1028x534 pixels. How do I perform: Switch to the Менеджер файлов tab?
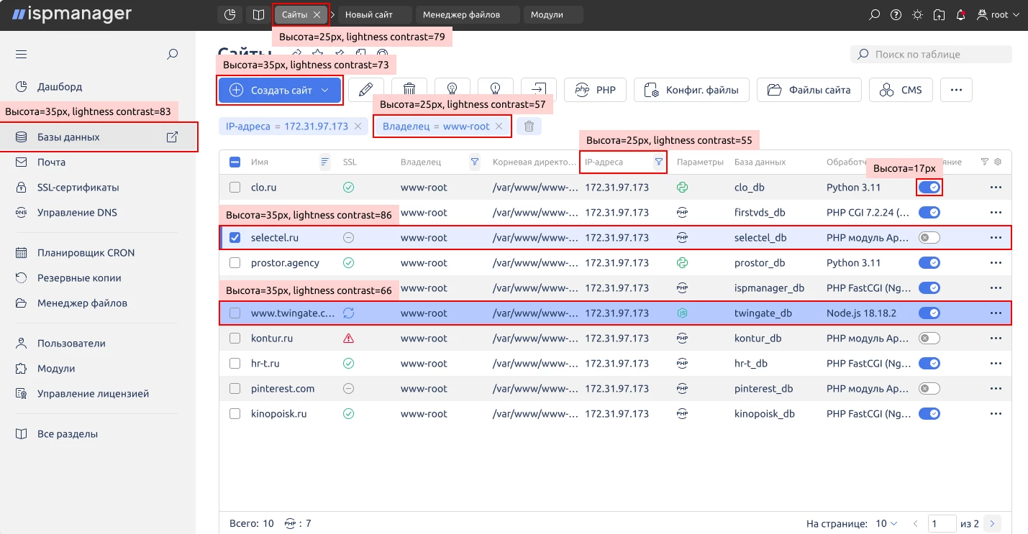point(461,14)
